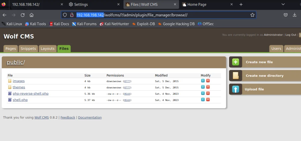Screen dimensions: 301x141
Task: Open the Kali Tools bookmark
Action: coord(36,24)
